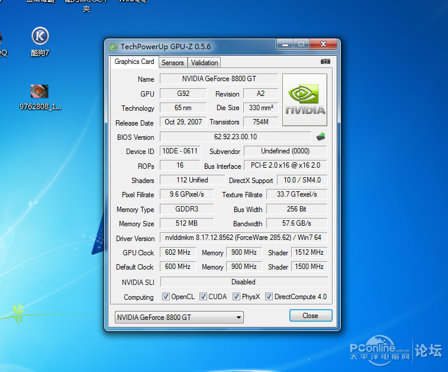Toggle the DirectCompute 4.0 checkbox

click(269, 297)
